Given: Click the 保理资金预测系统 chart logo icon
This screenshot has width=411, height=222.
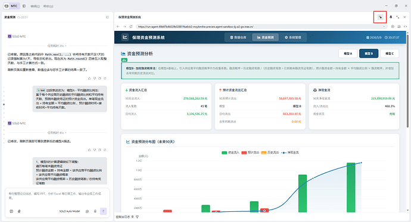Looking at the screenshot, I should tap(125, 37).
